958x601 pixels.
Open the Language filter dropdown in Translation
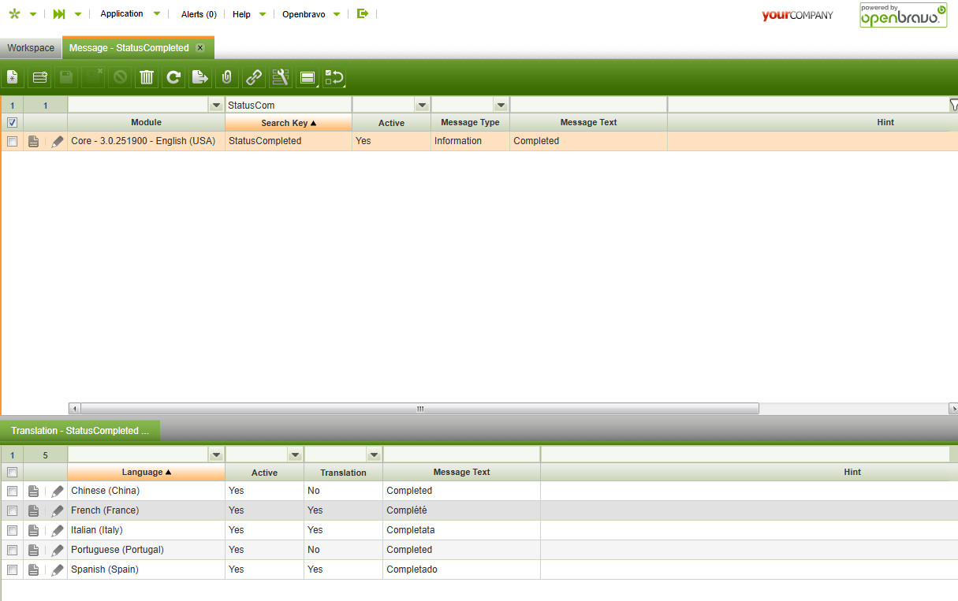pos(216,455)
